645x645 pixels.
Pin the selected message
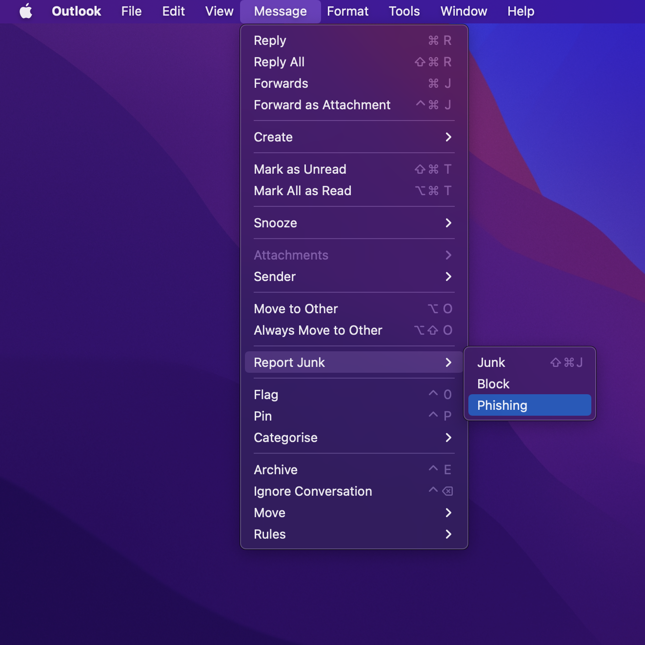point(354,416)
